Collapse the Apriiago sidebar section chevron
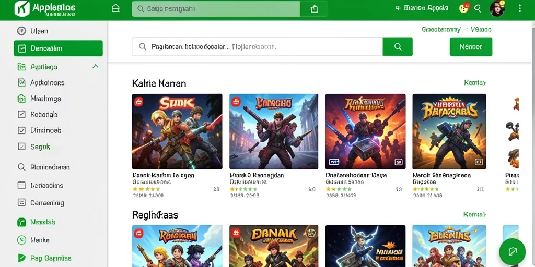Image resolution: width=535 pixels, height=267 pixels. [95, 66]
